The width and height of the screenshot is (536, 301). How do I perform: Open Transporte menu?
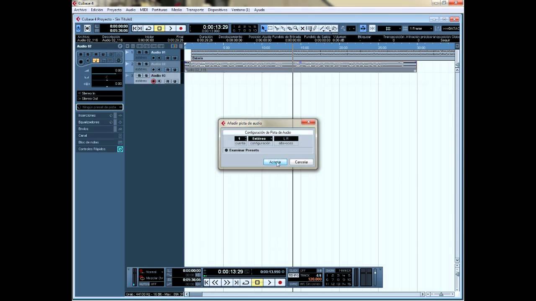(195, 10)
